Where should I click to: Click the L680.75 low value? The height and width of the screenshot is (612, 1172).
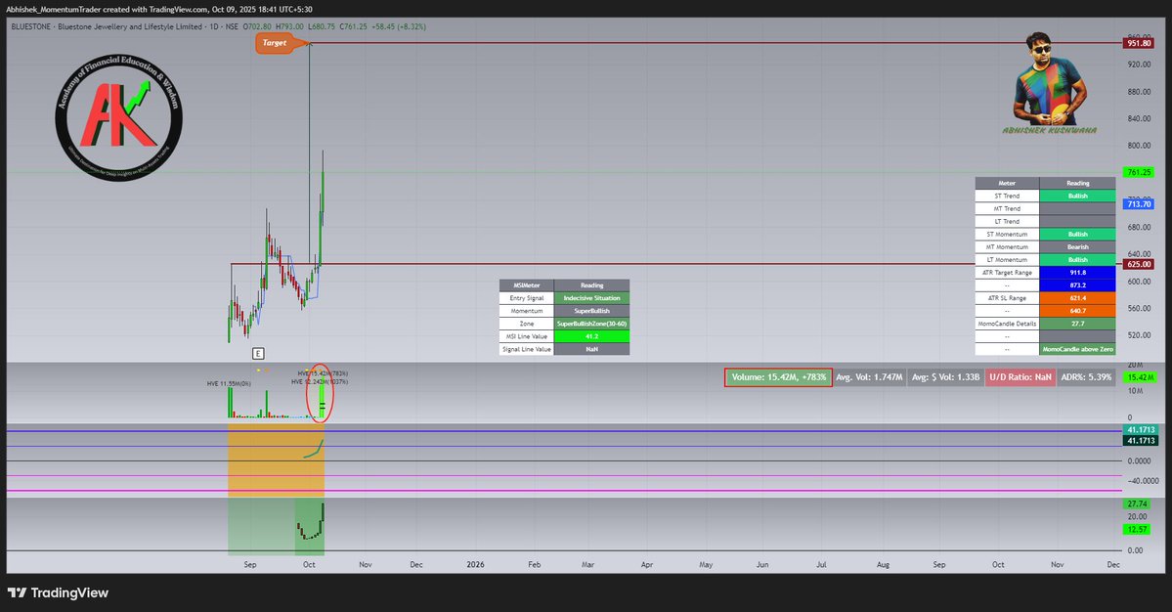point(323,27)
